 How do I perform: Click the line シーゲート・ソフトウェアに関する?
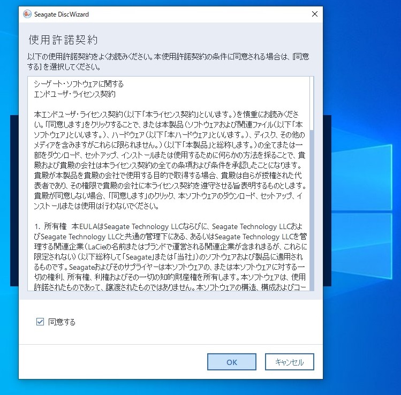point(79,84)
